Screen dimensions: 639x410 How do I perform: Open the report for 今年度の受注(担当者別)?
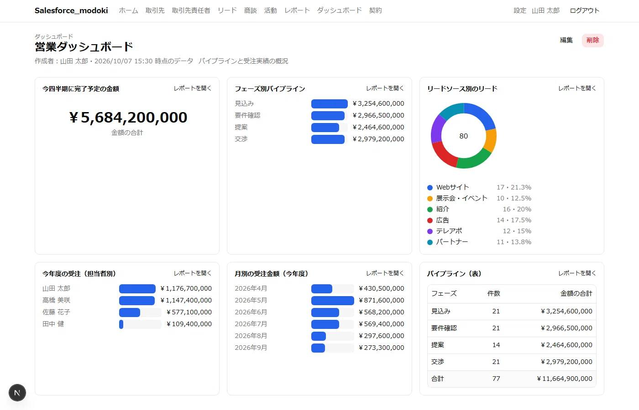tap(193, 273)
